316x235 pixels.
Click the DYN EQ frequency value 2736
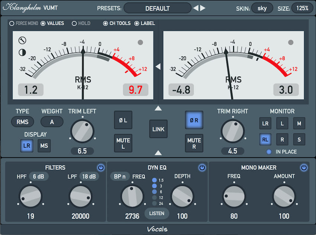pos(132,216)
